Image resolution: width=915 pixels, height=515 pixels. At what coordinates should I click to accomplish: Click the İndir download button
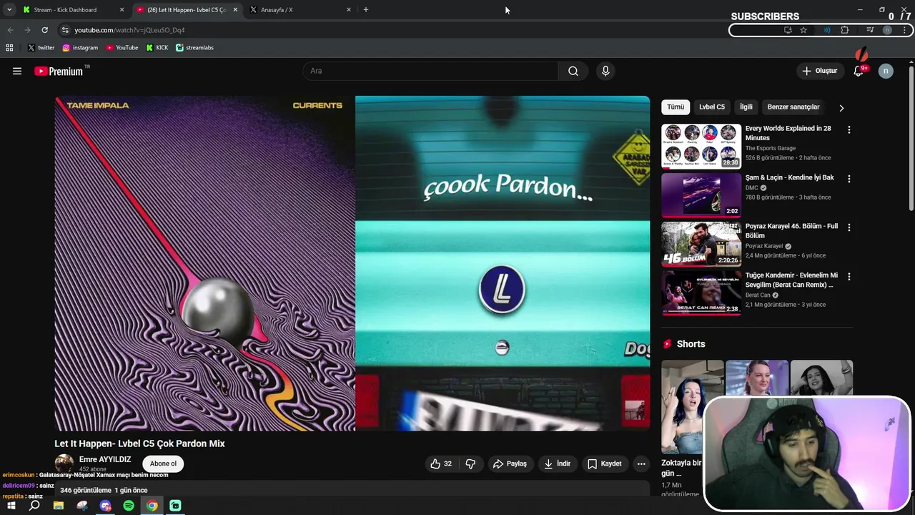pyautogui.click(x=557, y=463)
